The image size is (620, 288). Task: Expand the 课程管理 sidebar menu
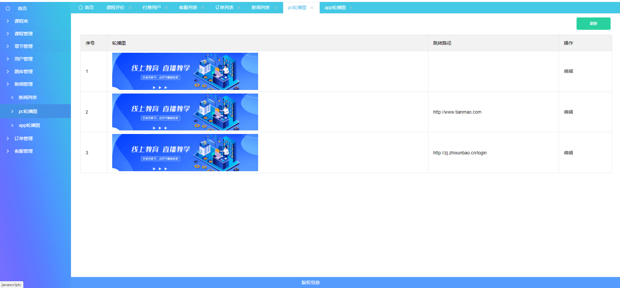23,34
